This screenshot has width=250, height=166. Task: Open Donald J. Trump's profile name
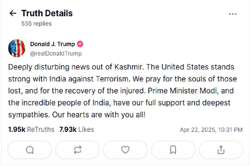53,44
